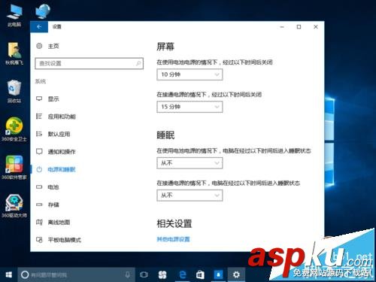The height and width of the screenshot is (282, 376).
Task: Launch 360软件管家 from the desktop
Action: tap(14, 168)
